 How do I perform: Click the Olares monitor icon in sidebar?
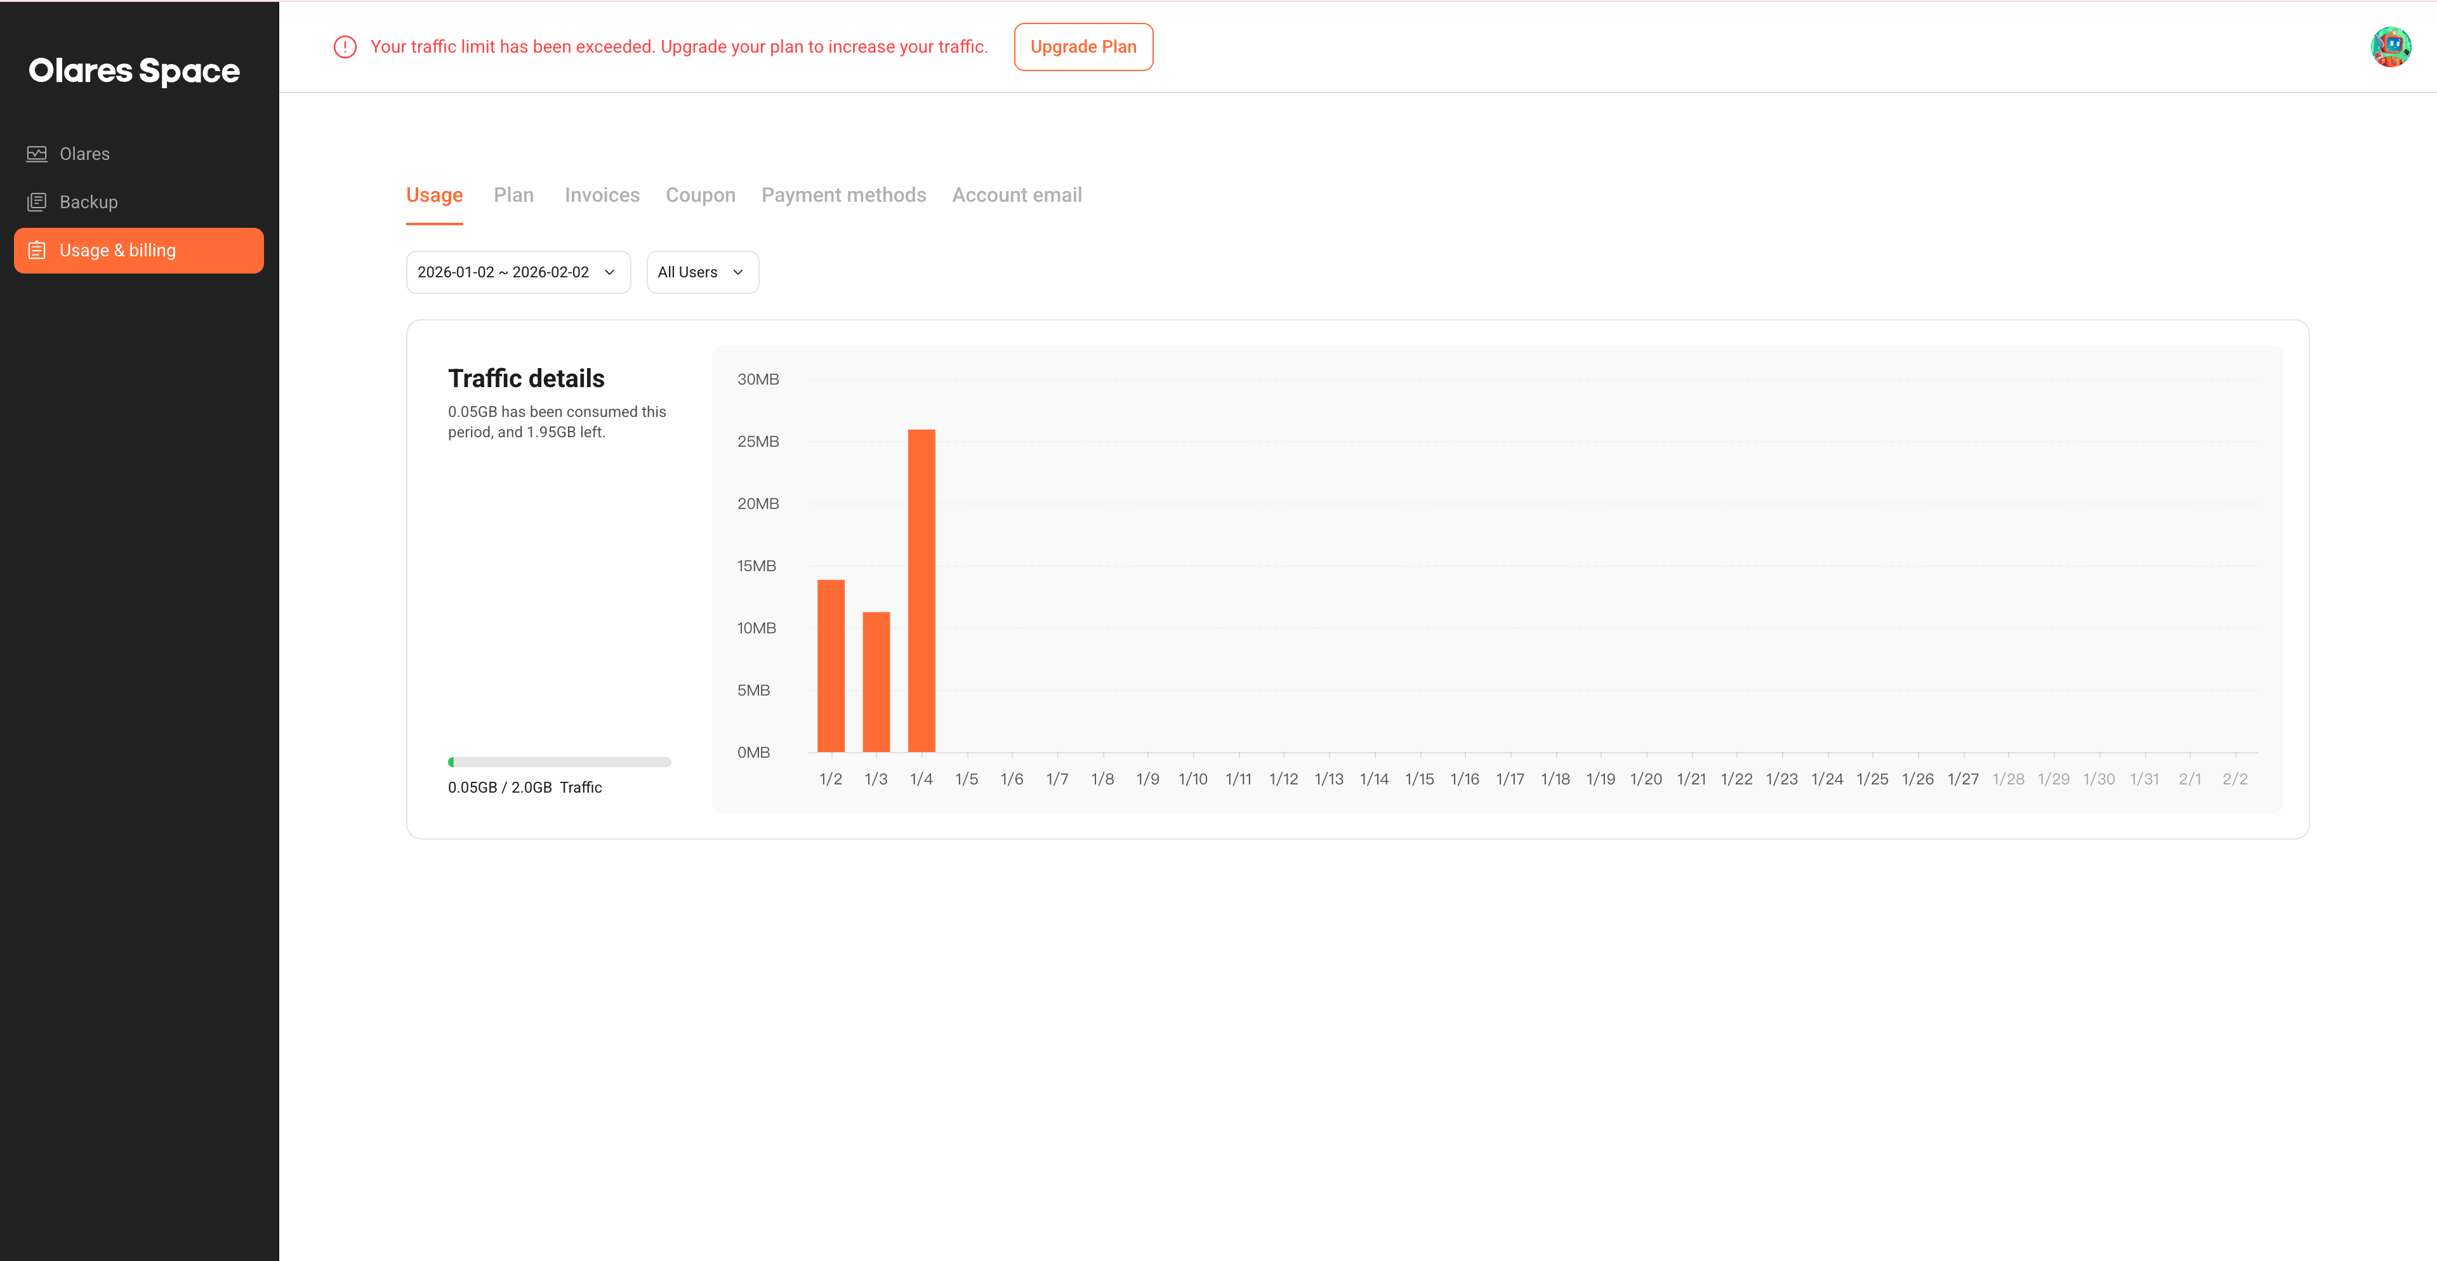click(x=37, y=153)
